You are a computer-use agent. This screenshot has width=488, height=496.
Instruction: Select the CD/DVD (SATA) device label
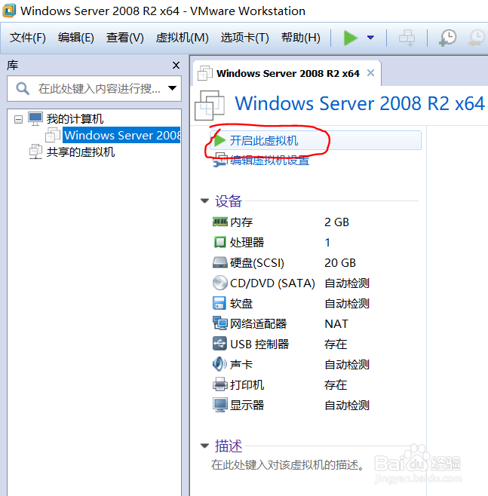click(272, 283)
